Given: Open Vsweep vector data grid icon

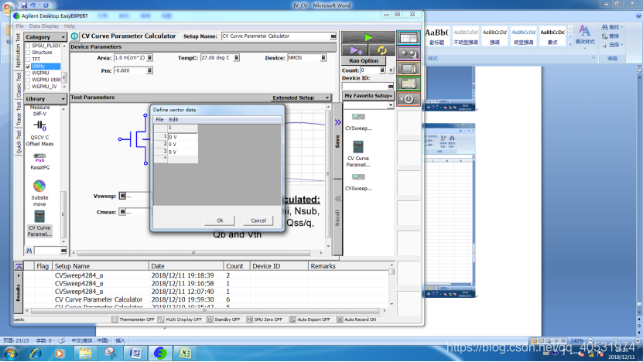Looking at the screenshot, I should (122, 196).
